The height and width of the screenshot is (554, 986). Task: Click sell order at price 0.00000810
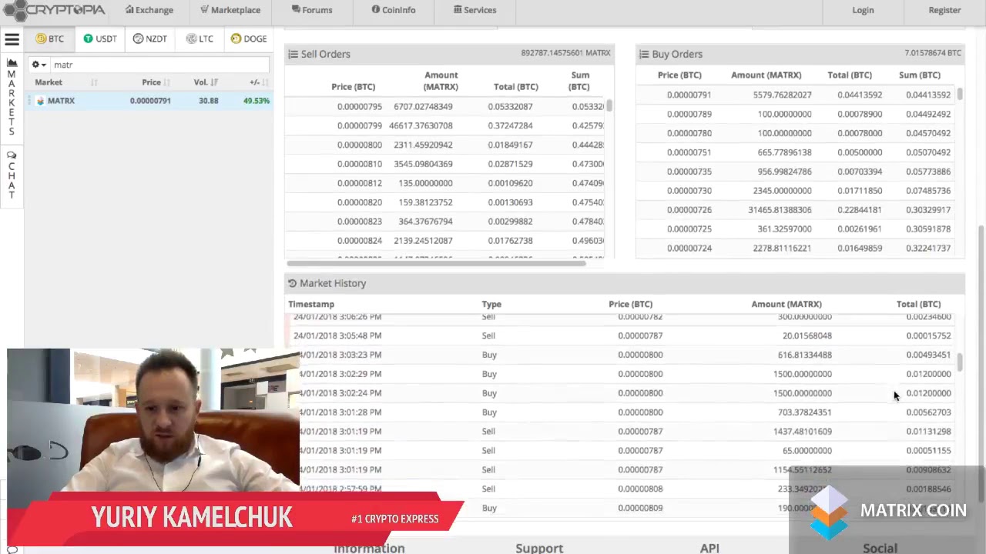click(x=444, y=164)
